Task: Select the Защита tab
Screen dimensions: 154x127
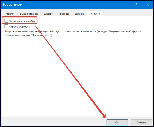Action: tap(95, 13)
